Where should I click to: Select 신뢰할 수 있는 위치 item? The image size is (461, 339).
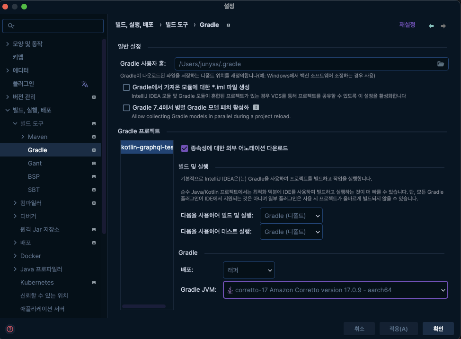(44, 296)
